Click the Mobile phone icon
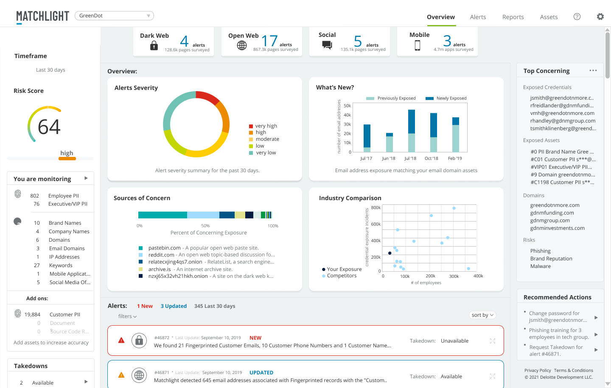The width and height of the screenshot is (611, 388). tap(418, 45)
